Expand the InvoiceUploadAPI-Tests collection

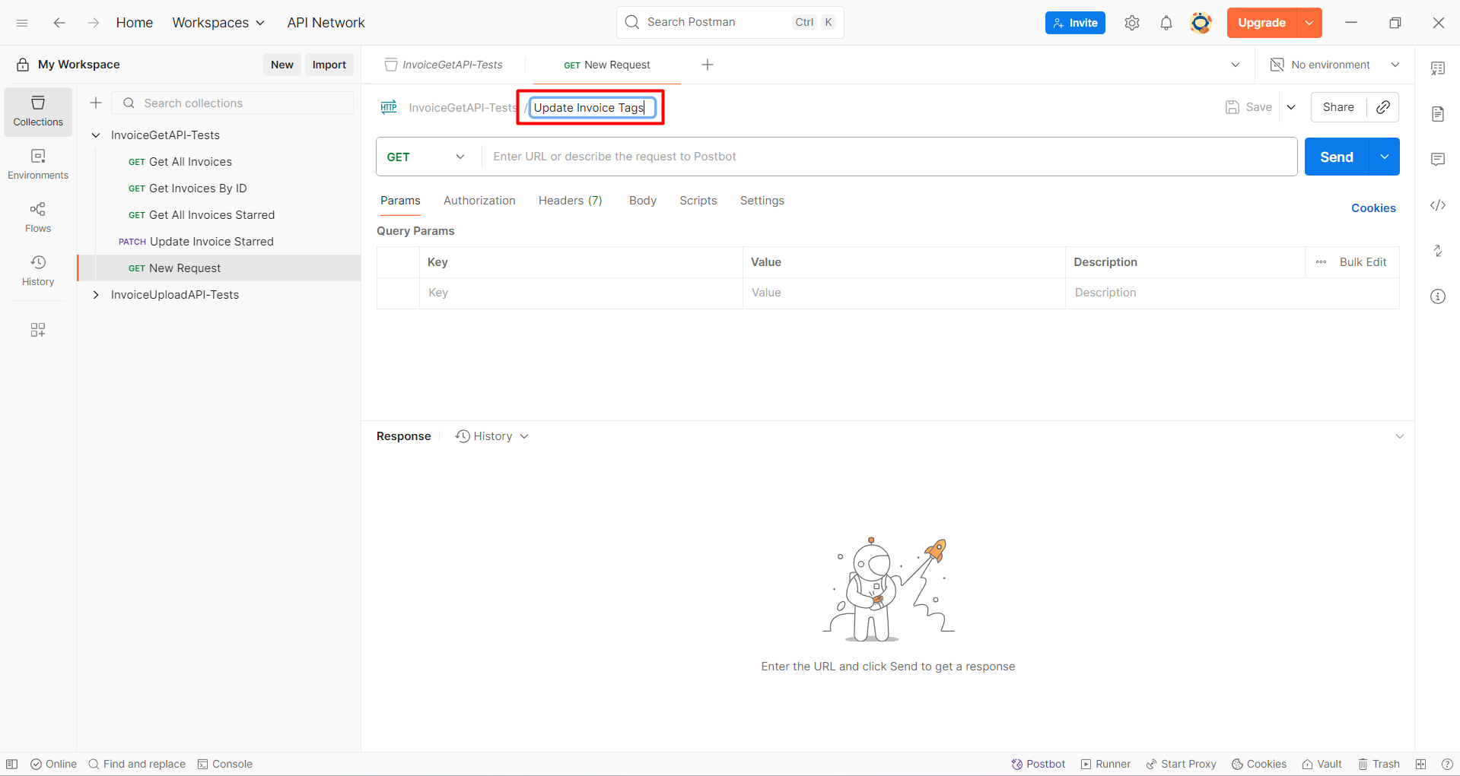coord(95,295)
